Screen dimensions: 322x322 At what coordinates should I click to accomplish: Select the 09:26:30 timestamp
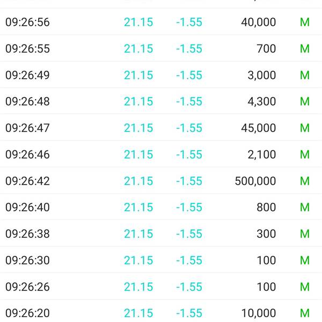tap(27, 260)
